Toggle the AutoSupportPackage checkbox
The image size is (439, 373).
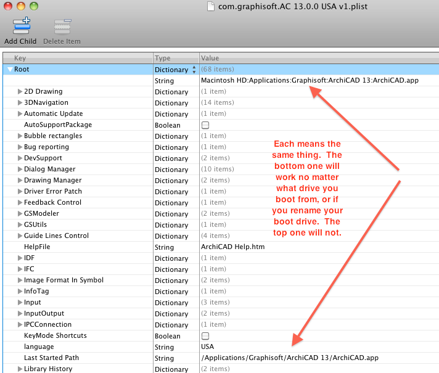point(205,125)
